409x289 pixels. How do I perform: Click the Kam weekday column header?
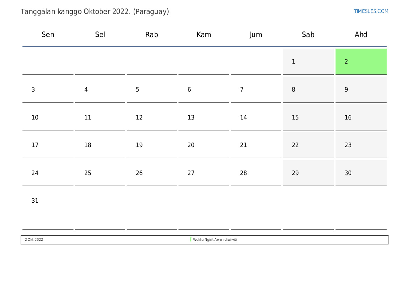tap(204, 35)
